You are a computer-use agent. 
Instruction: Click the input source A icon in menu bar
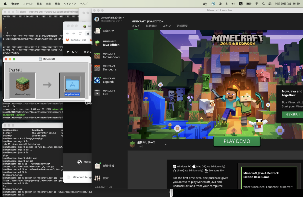pyautogui.click(x=241, y=4)
